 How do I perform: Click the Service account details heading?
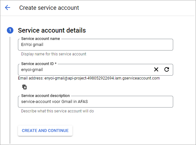(x=52, y=30)
